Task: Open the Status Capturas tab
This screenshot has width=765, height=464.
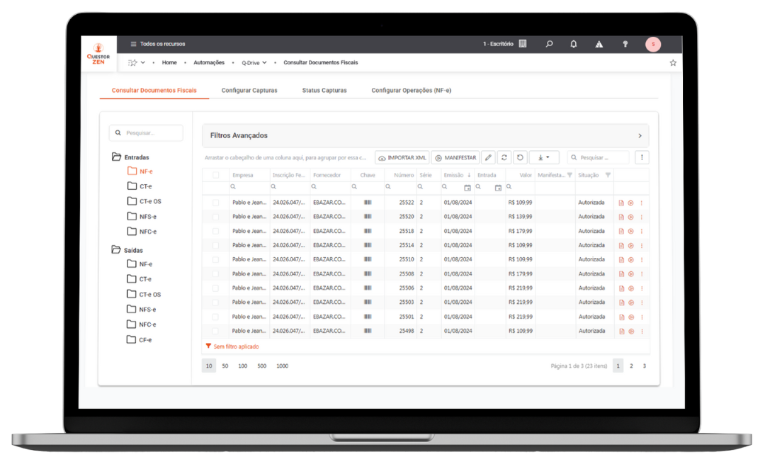Action: click(x=324, y=91)
